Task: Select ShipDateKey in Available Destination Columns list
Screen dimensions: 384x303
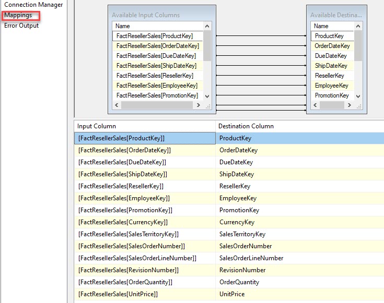Action: 331,66
